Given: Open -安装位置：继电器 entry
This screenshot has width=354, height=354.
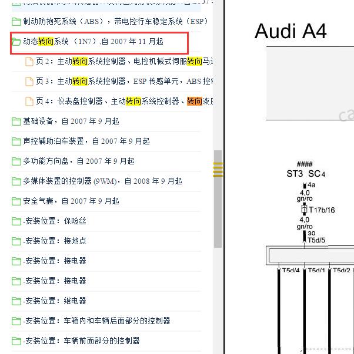Looking at the screenshot, I should click(55, 301).
